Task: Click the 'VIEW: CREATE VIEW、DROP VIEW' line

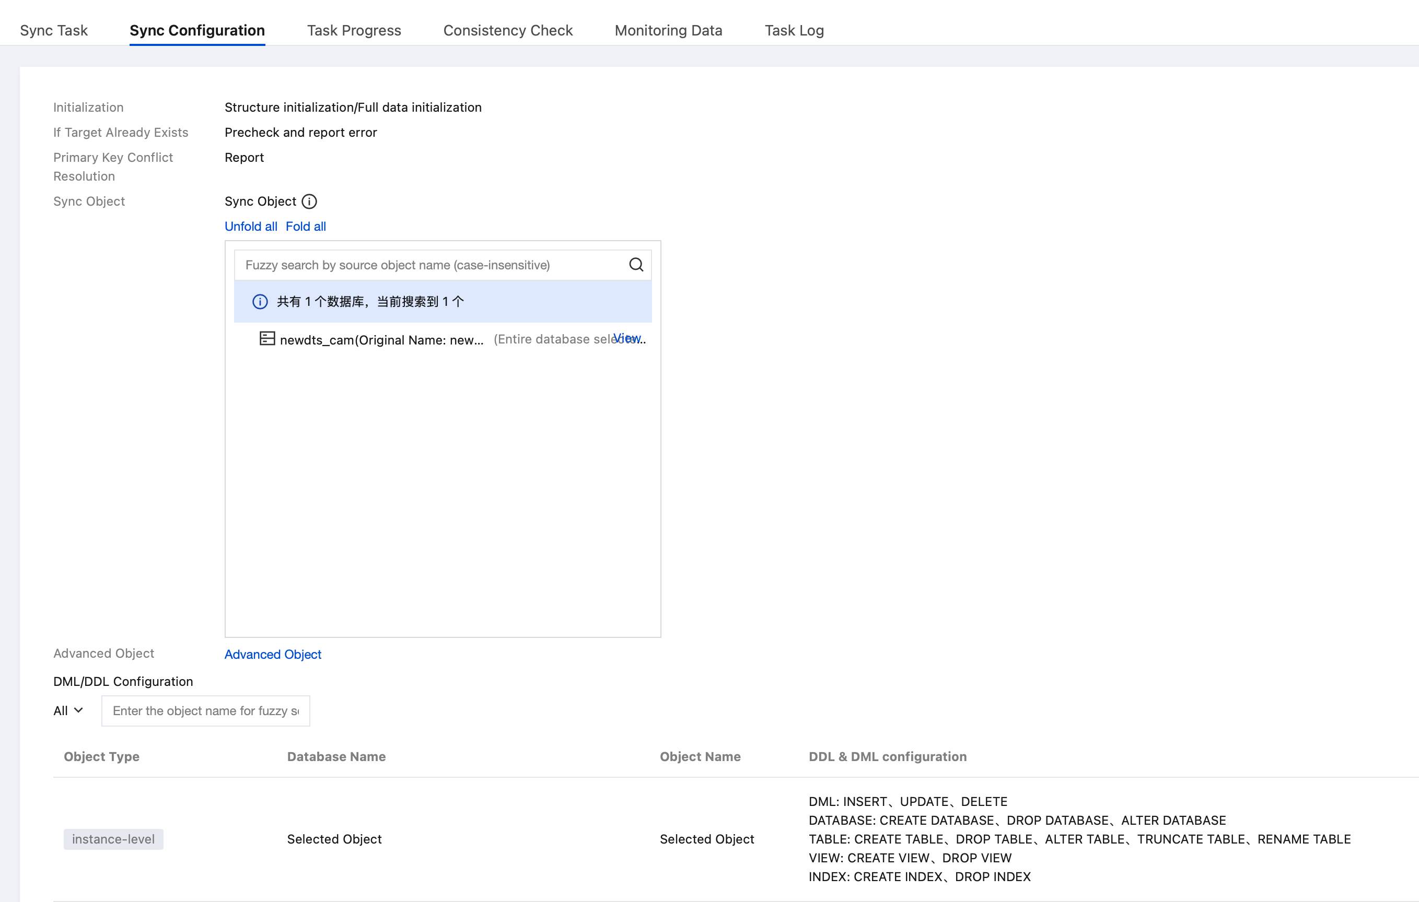Action: pyautogui.click(x=911, y=858)
